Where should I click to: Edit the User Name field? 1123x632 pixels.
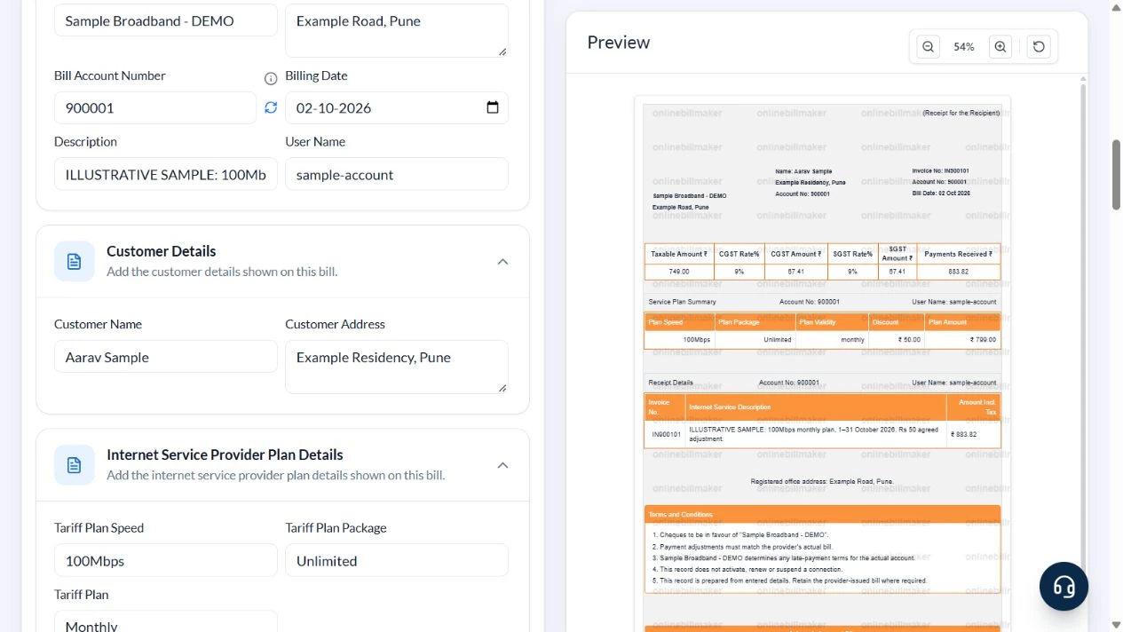point(397,174)
